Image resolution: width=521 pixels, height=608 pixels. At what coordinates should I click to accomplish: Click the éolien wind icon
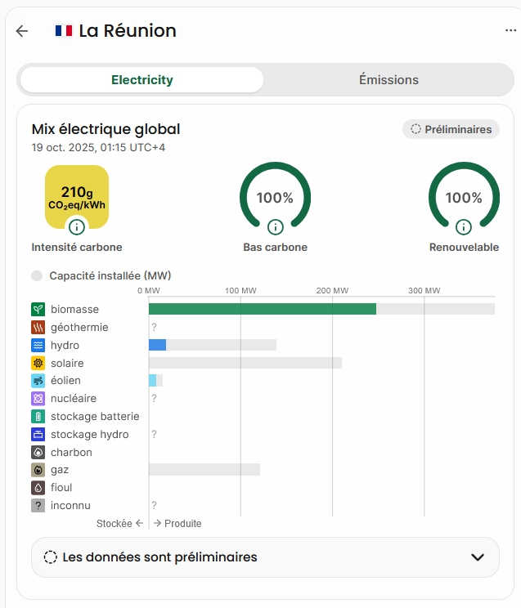38,381
